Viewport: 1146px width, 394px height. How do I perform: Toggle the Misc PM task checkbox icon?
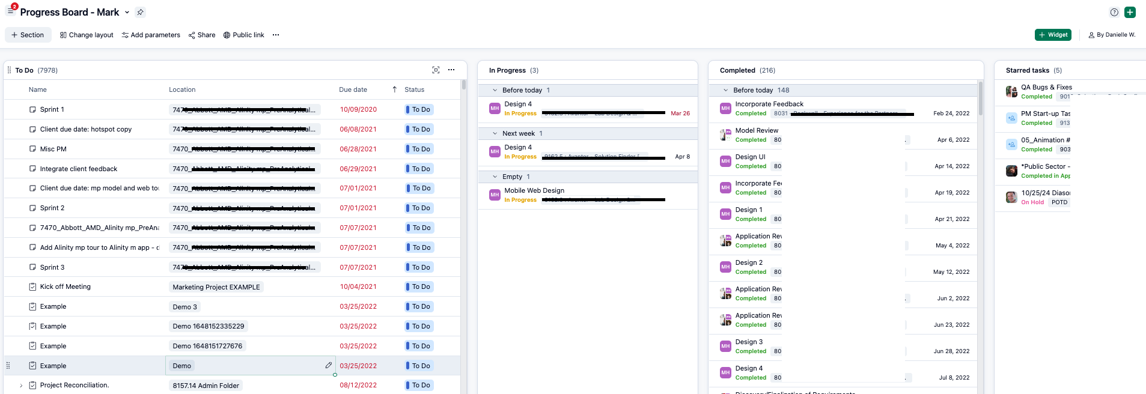point(32,149)
